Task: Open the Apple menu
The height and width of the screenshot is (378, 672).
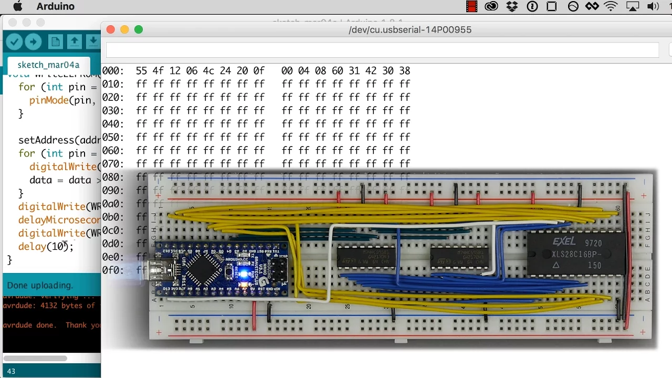Action: [17, 6]
